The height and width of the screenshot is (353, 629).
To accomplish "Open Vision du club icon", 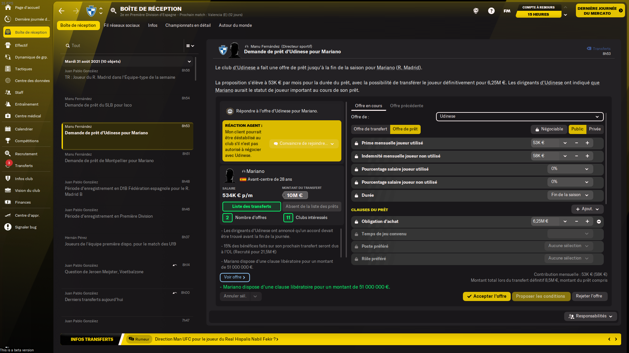I will point(8,191).
